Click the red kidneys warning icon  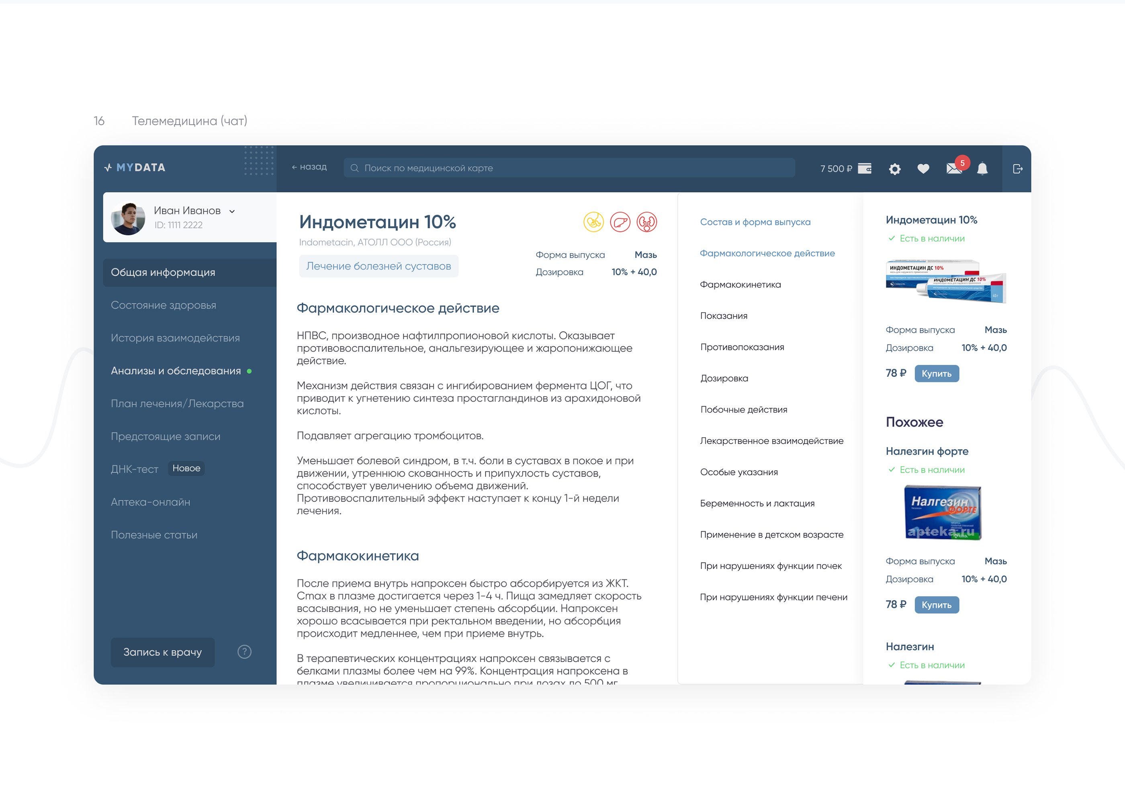click(x=646, y=222)
